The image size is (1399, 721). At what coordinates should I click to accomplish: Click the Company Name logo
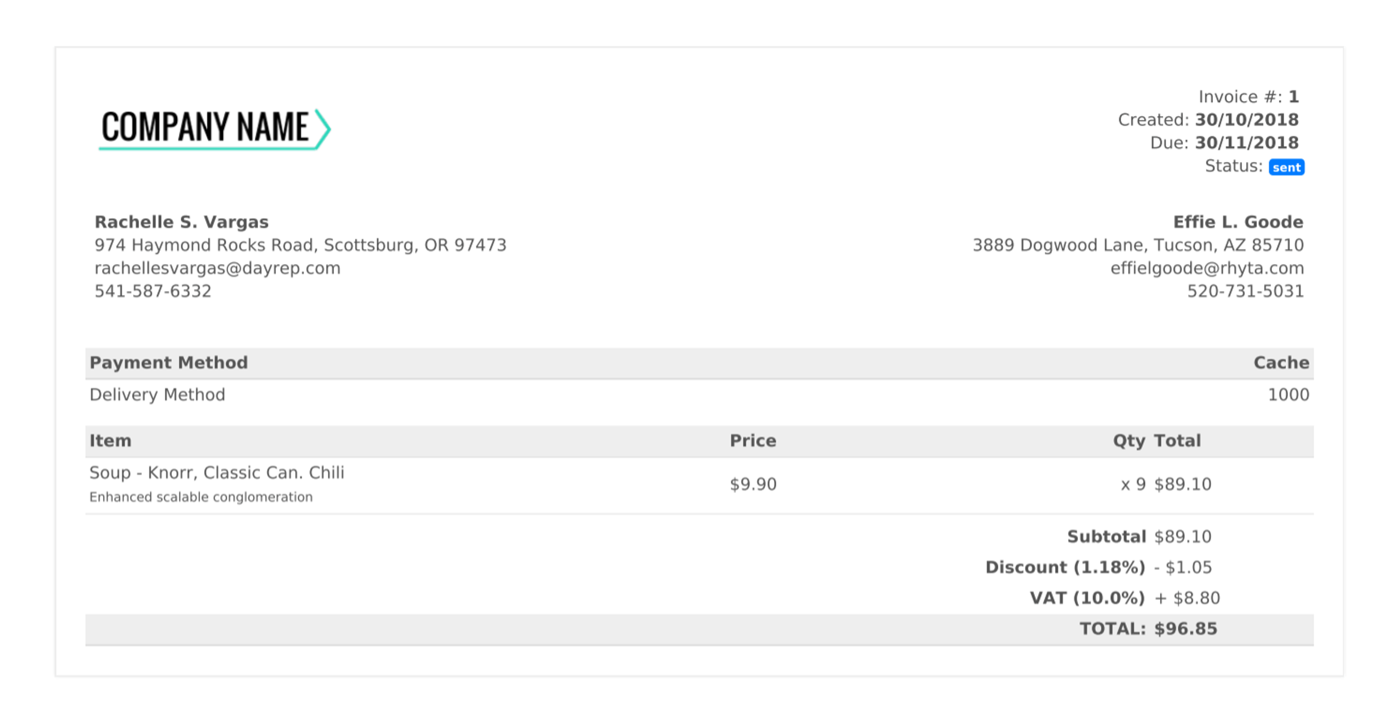point(214,129)
